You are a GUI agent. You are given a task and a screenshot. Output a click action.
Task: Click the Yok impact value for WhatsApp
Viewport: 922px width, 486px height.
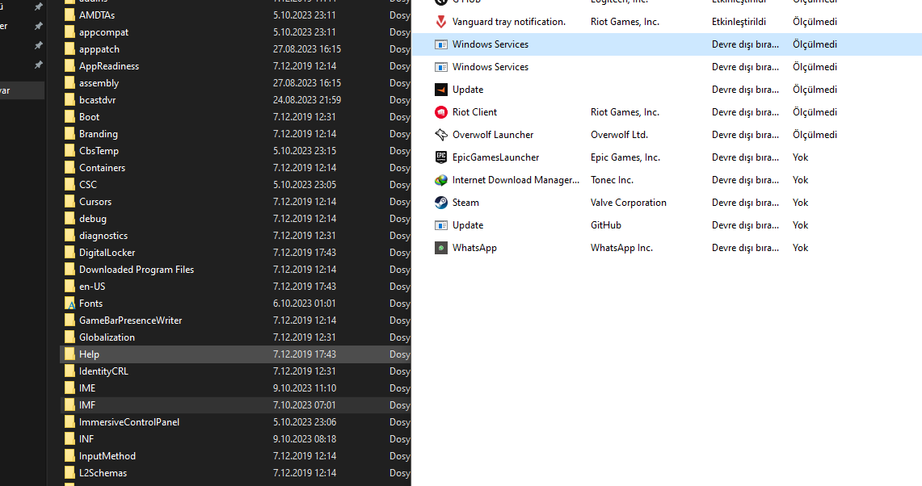[x=800, y=248]
